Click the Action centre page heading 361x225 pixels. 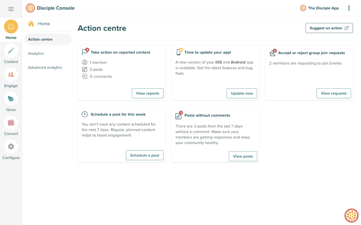pyautogui.click(x=102, y=28)
